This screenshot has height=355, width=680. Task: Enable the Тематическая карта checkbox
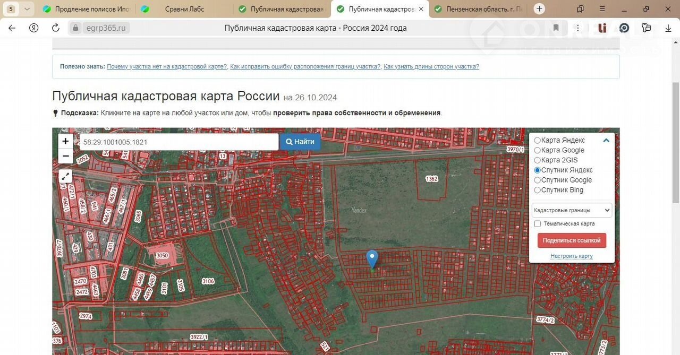point(538,224)
